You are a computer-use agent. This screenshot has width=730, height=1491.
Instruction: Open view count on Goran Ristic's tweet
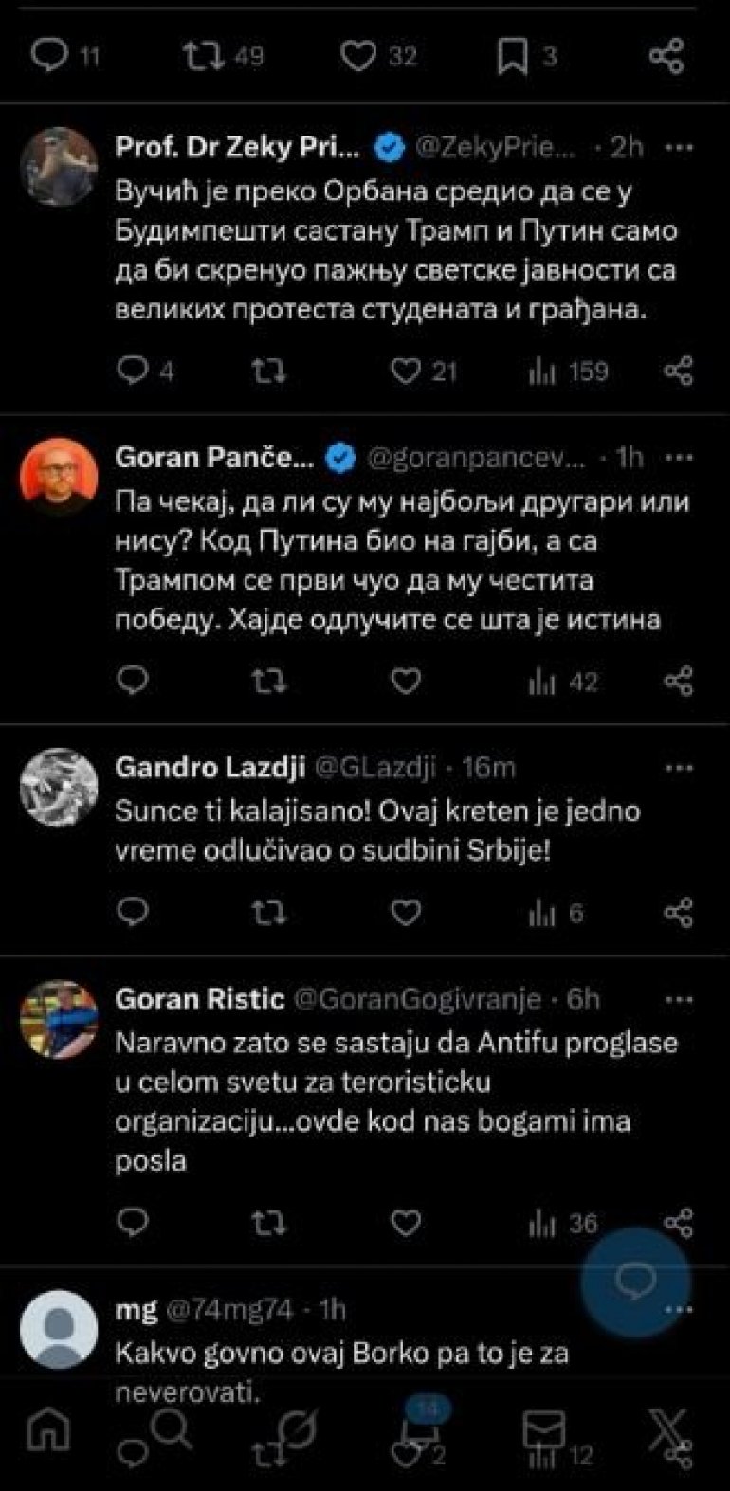(x=539, y=1224)
